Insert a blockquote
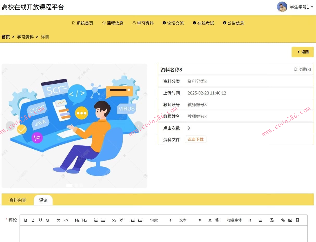The width and height of the screenshot is (316, 242). pyautogui.click(x=59, y=220)
